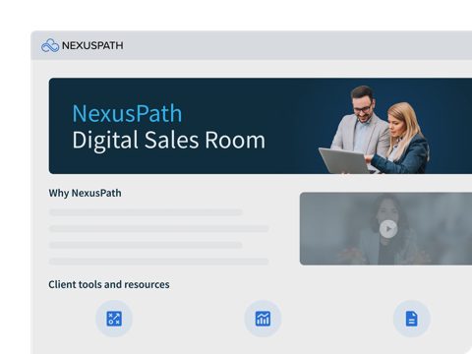
Task: Open the strategy tactics tool icon
Action: [x=114, y=319]
